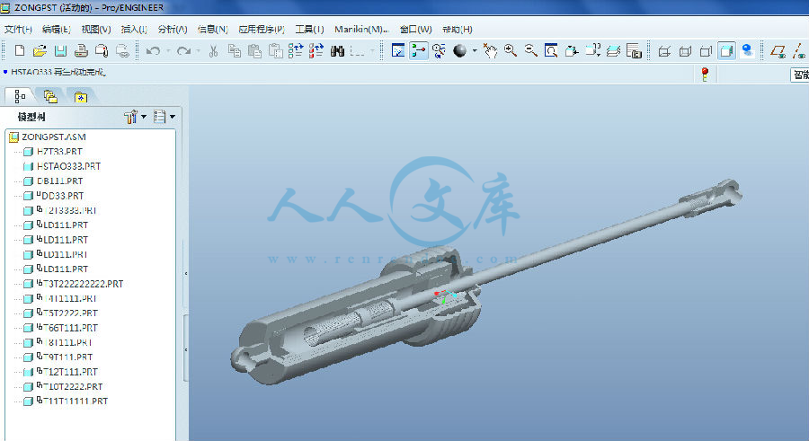Open the Manikin(M) menu
The width and height of the screenshot is (809, 441).
361,30
